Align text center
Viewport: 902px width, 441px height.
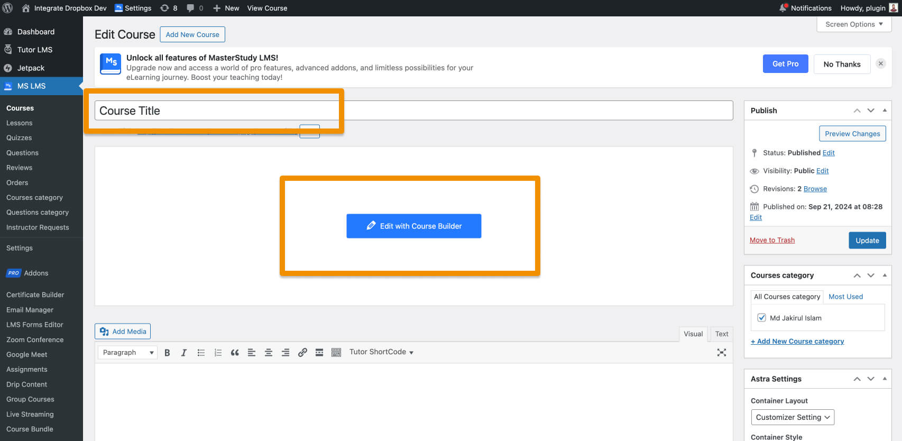269,353
